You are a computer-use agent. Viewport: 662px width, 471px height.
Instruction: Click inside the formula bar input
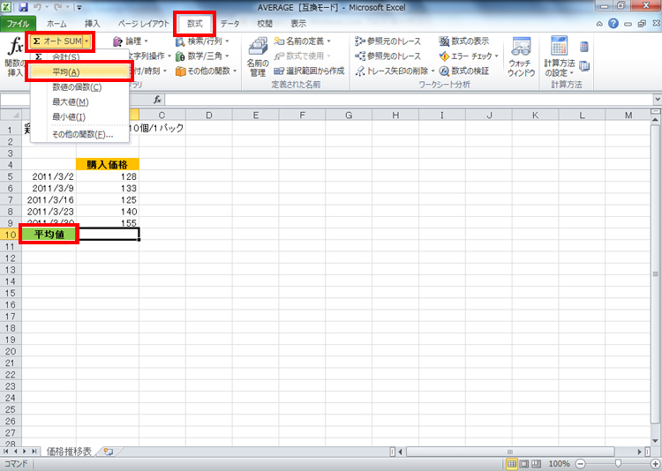(409, 100)
